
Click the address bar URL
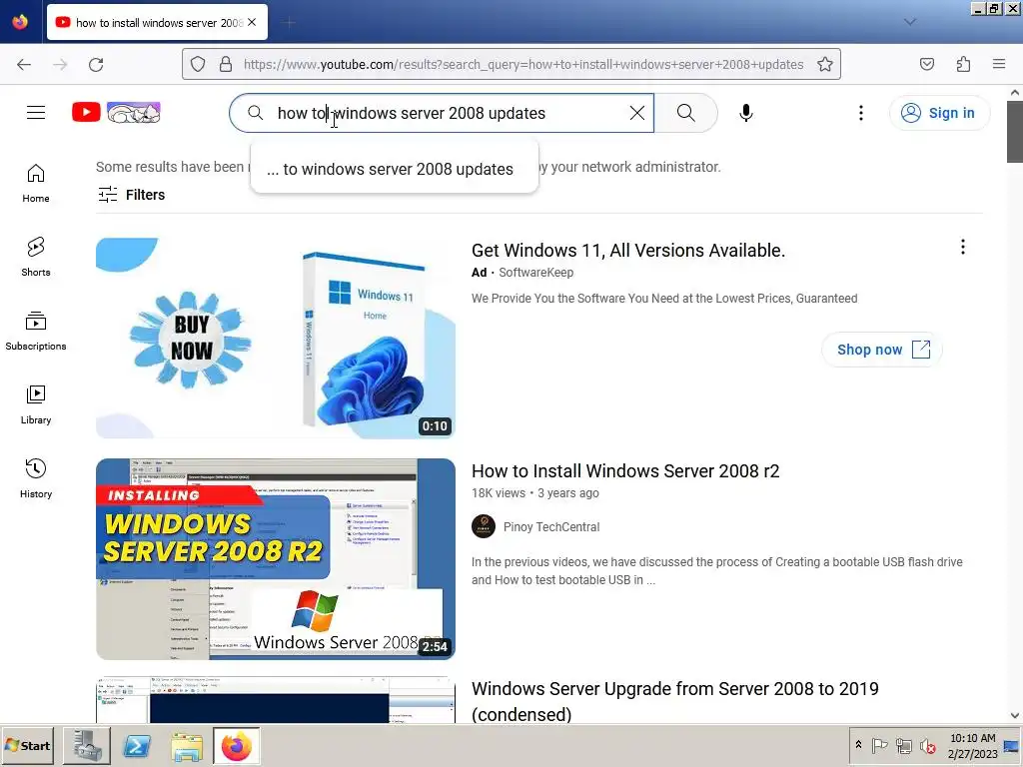coord(523,64)
